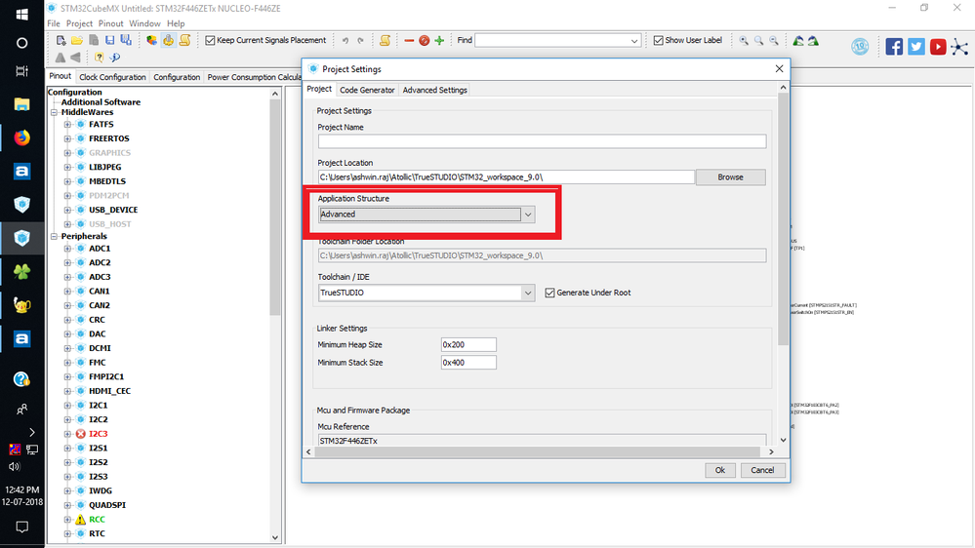Open the Twitter icon link
The image size is (975, 548).
click(x=915, y=47)
